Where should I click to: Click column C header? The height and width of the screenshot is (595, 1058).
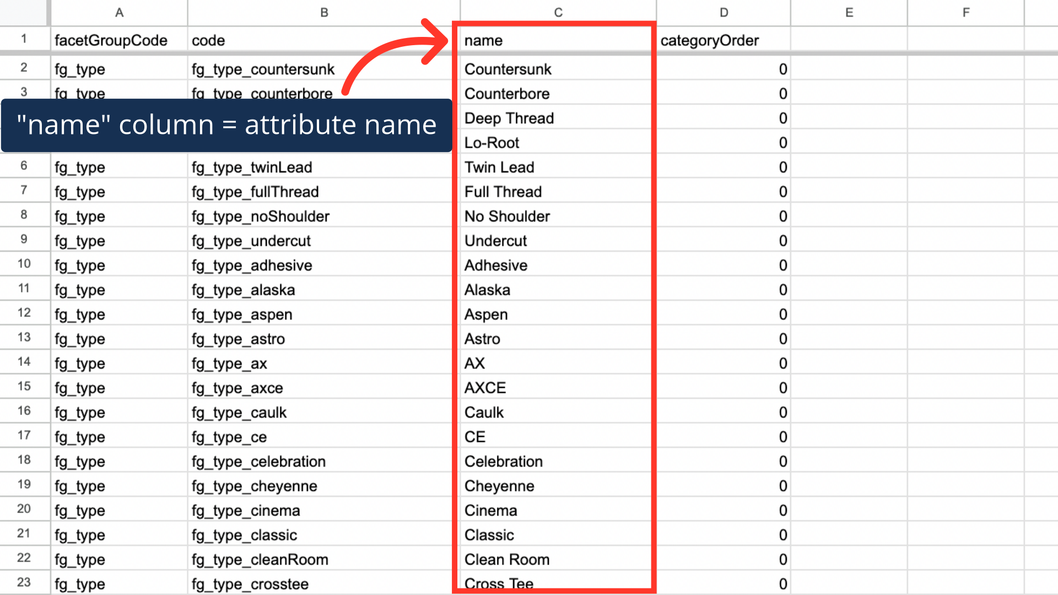(x=558, y=12)
